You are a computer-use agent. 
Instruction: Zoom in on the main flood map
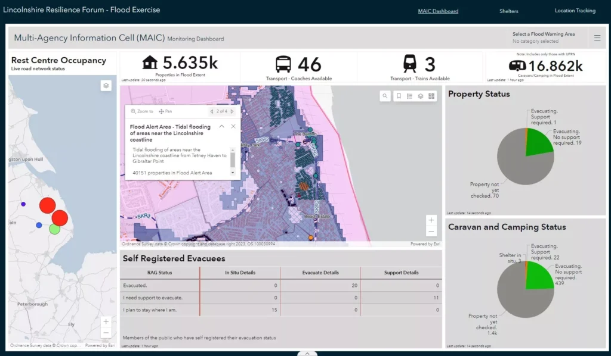[431, 220]
